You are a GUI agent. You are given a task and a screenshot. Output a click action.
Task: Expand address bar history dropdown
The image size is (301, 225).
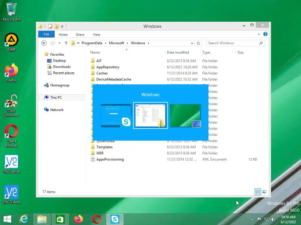pyautogui.click(x=192, y=43)
